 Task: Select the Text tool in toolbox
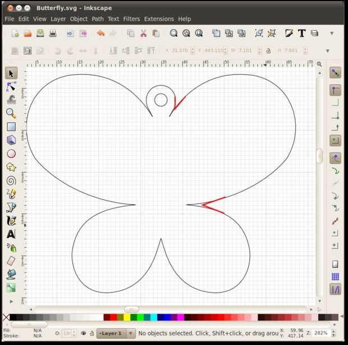(11, 234)
